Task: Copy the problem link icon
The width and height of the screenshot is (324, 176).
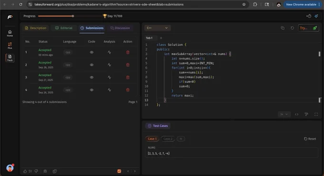Action: point(54,171)
